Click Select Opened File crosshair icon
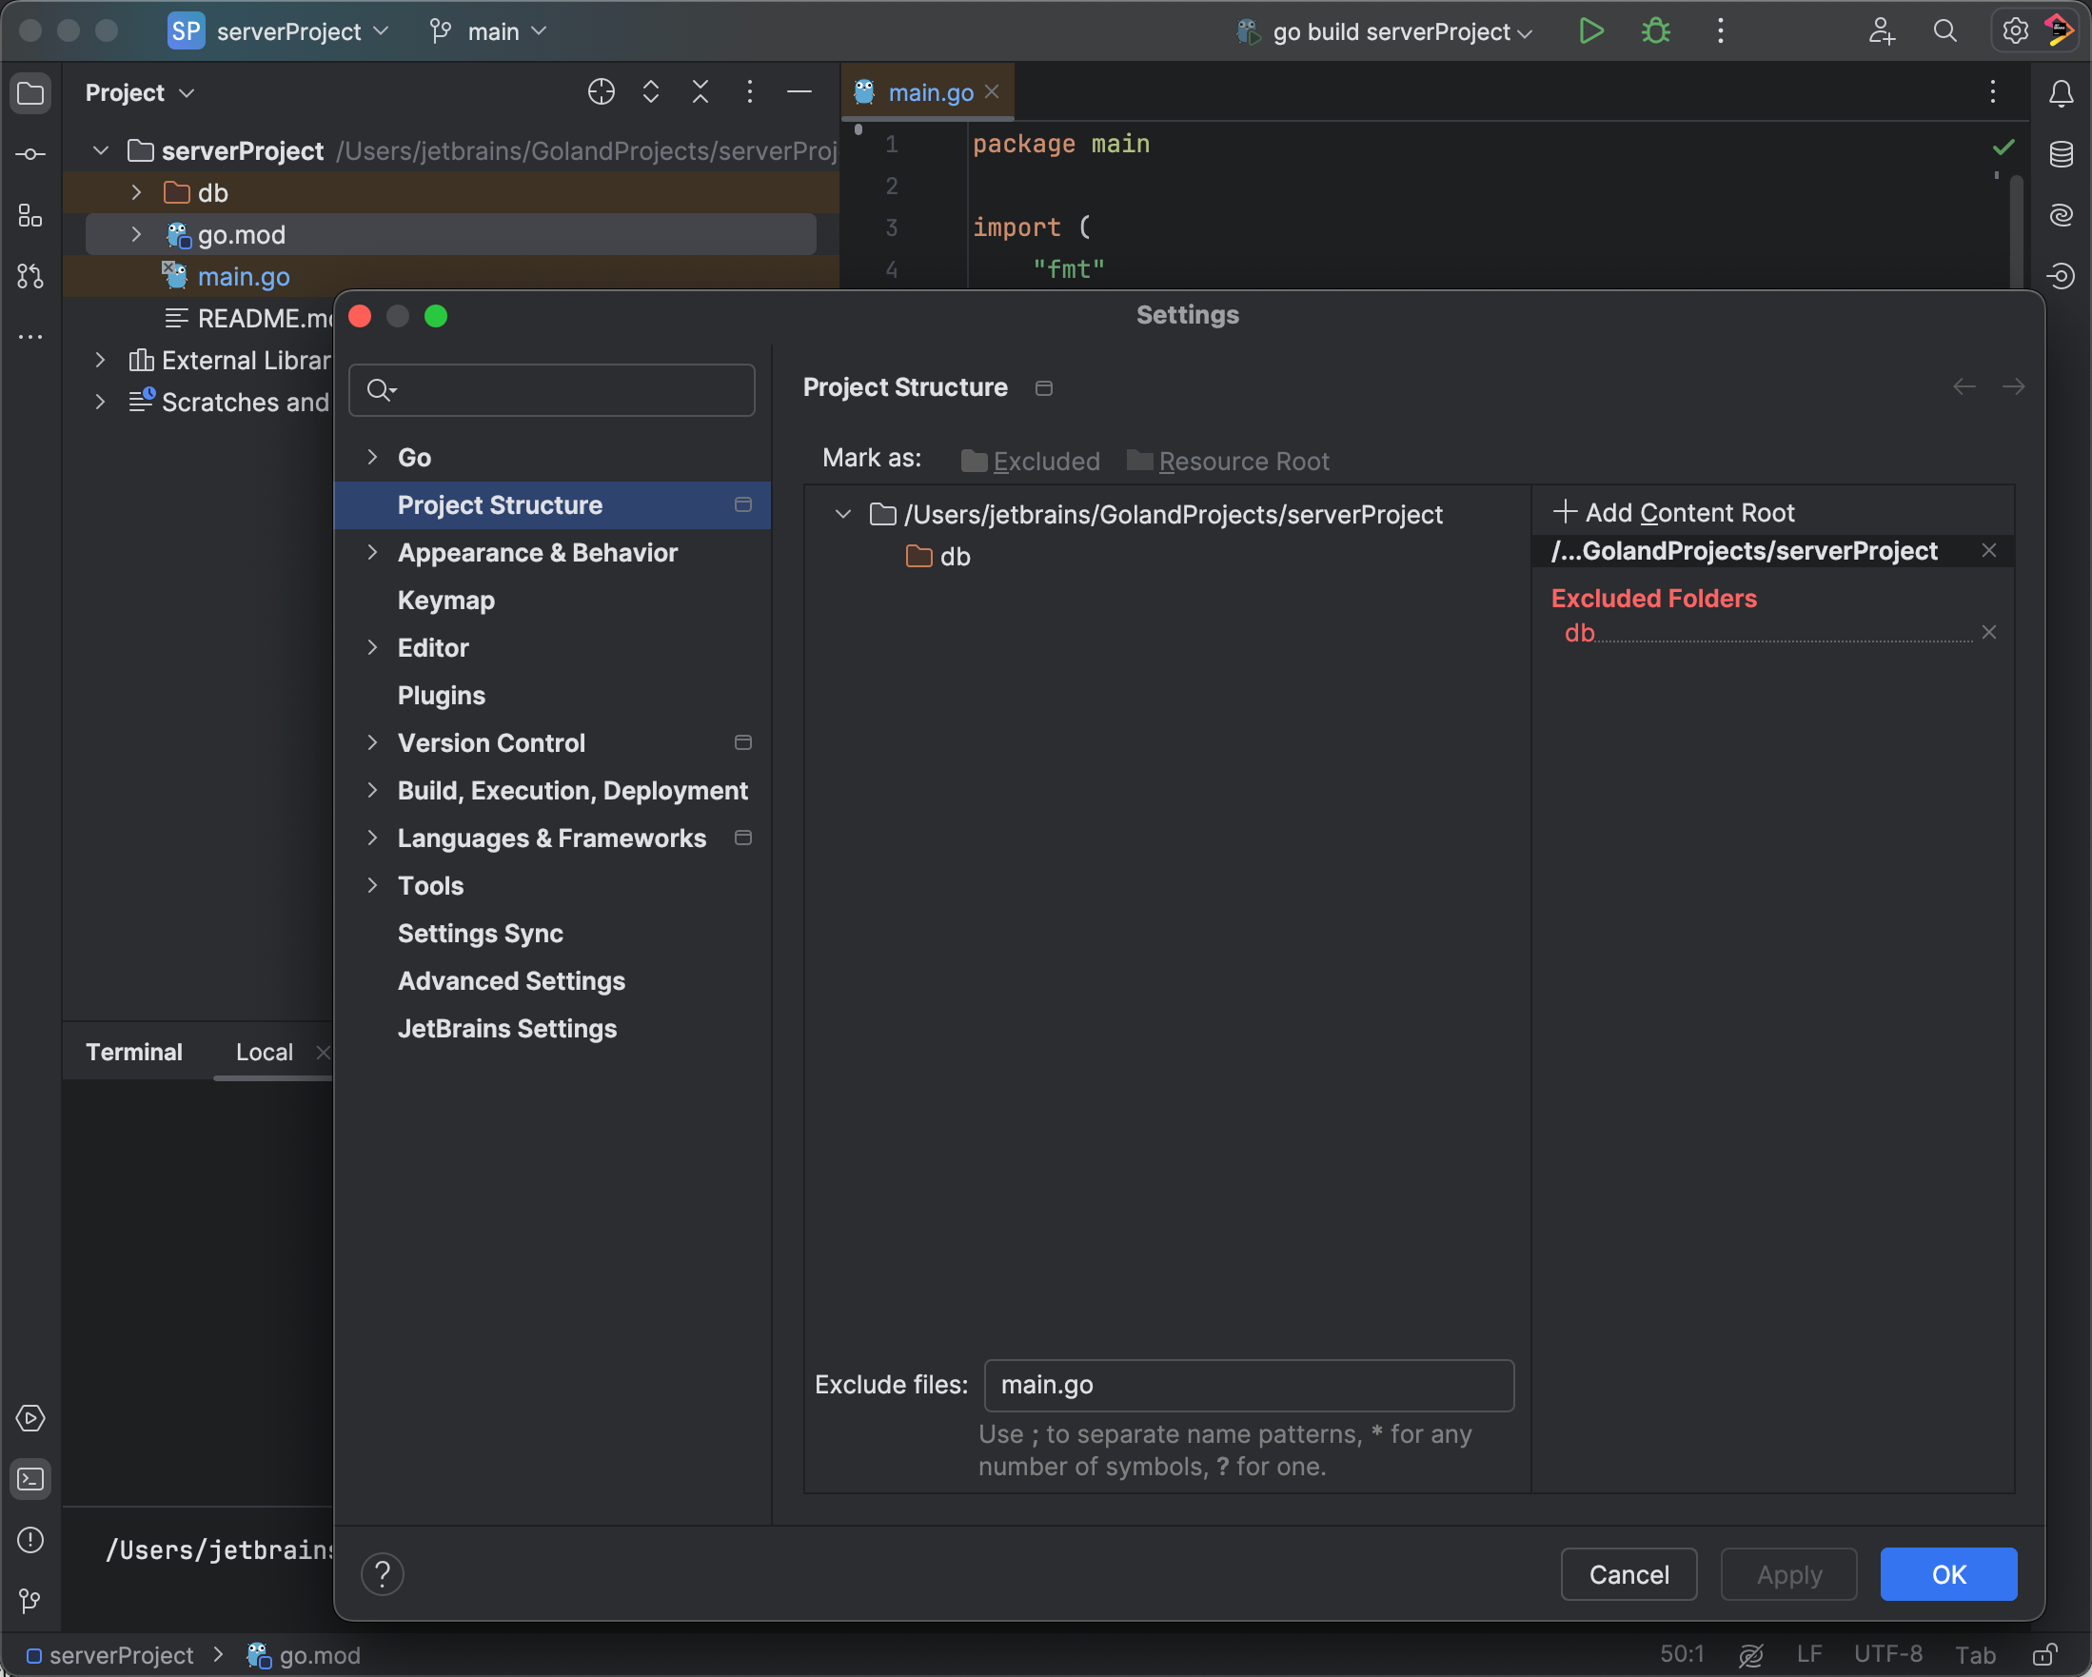 pyautogui.click(x=601, y=92)
